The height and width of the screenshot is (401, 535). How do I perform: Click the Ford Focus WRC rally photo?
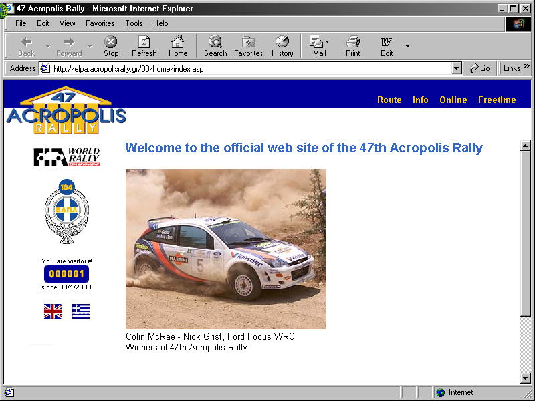coord(226,249)
